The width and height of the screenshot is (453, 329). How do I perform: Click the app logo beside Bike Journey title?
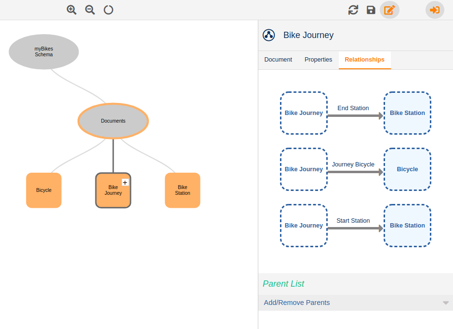click(268, 35)
